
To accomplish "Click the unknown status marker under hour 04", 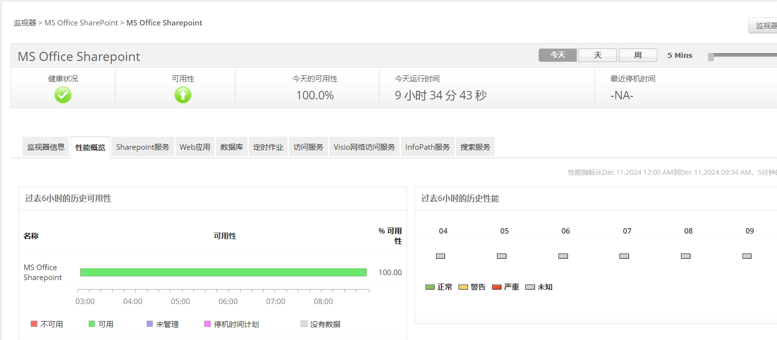I will tap(440, 256).
